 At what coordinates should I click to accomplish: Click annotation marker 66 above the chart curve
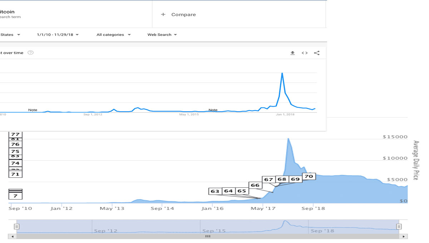click(x=255, y=185)
